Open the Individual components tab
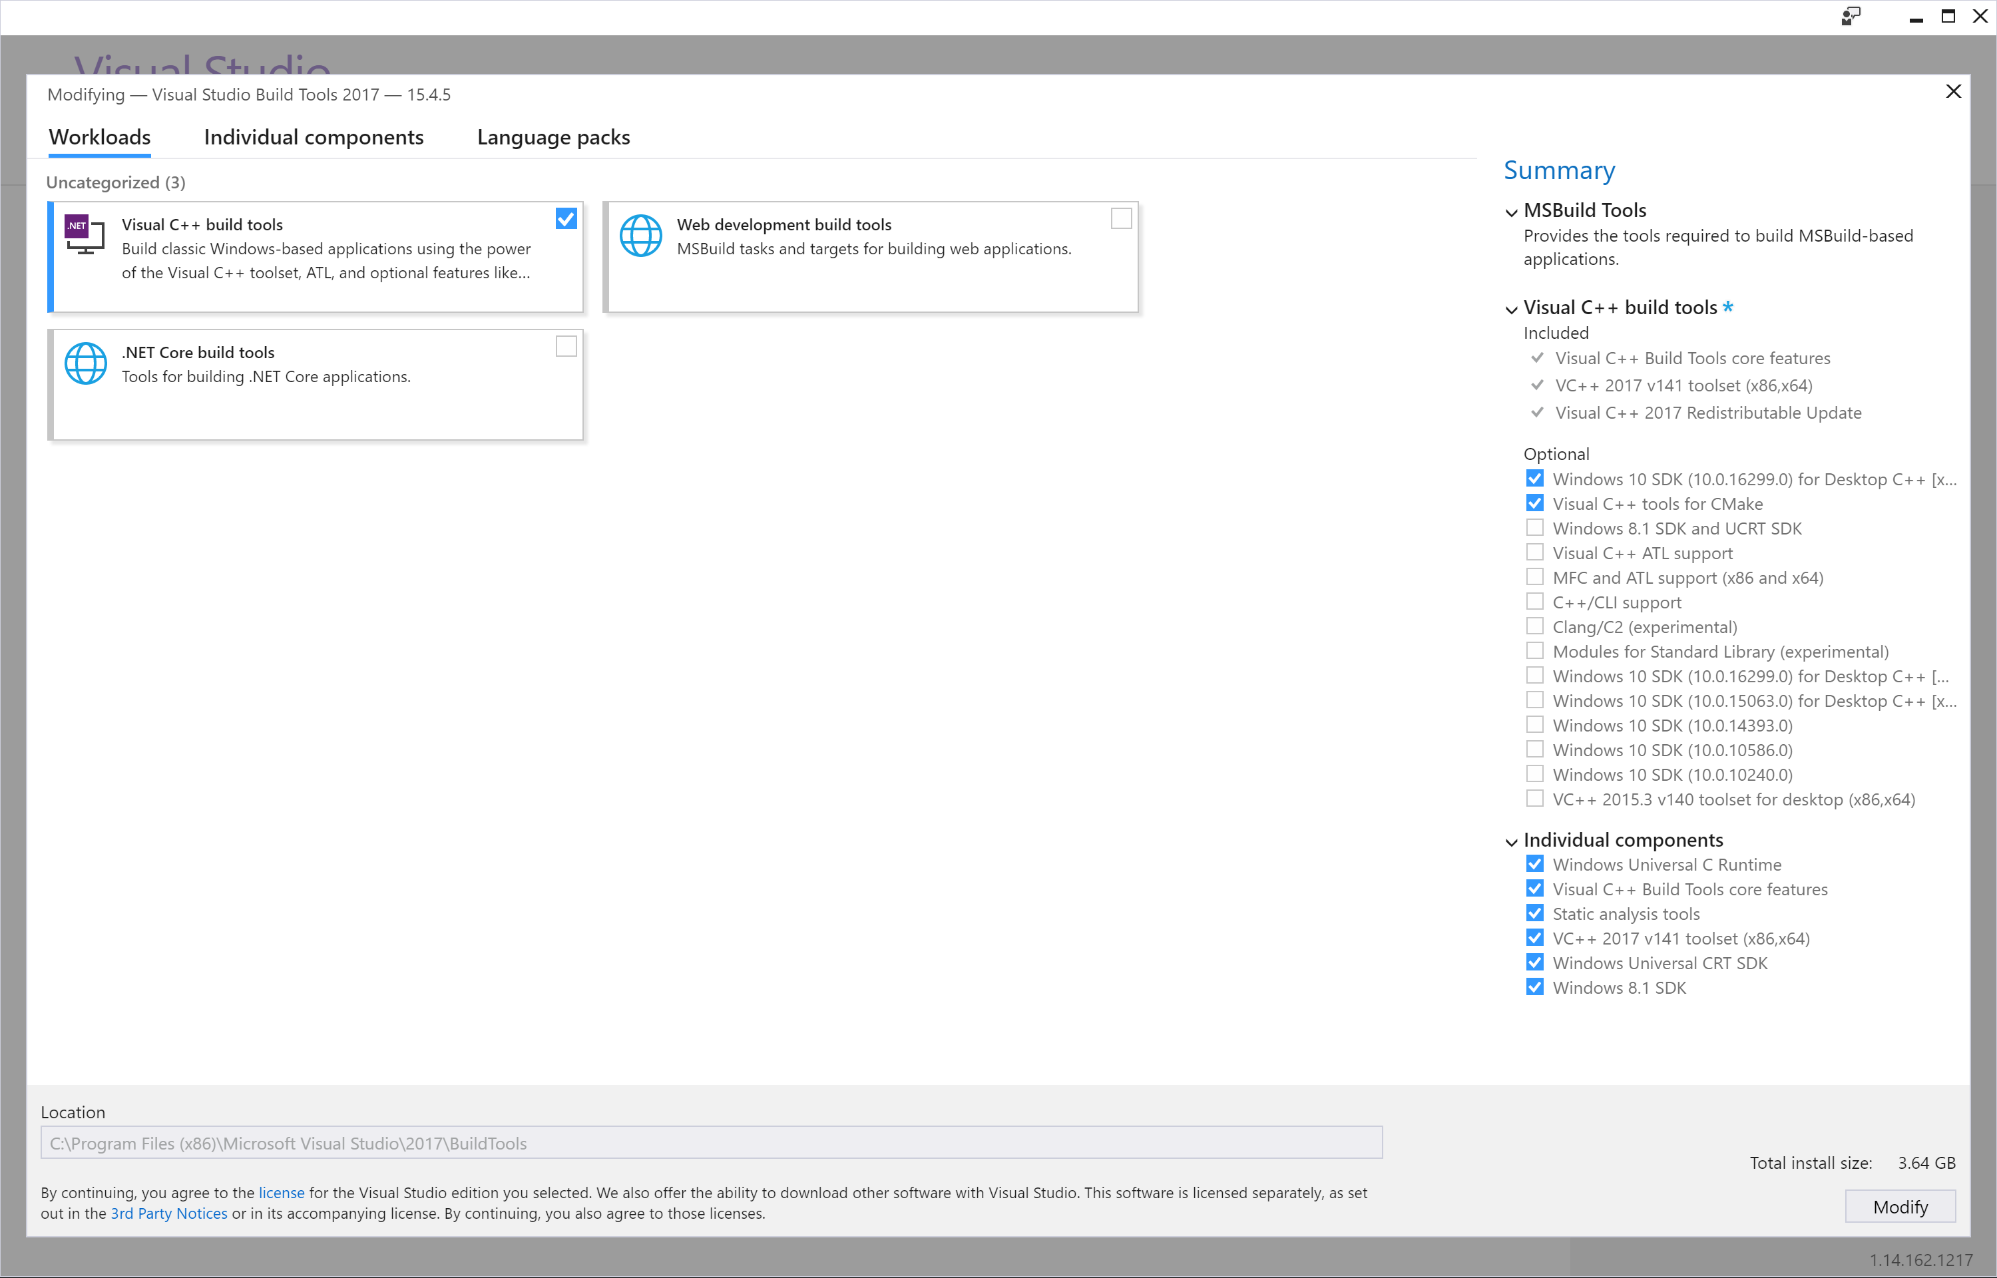 click(x=314, y=137)
